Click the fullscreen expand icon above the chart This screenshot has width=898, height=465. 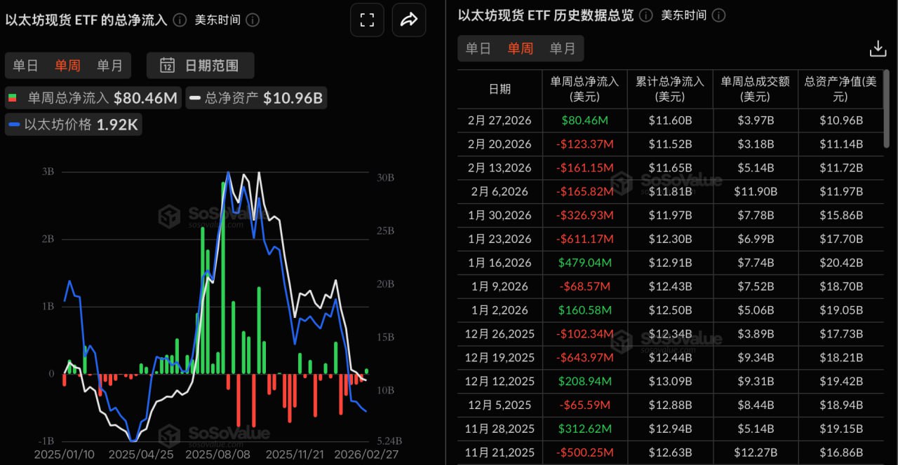coord(367,20)
